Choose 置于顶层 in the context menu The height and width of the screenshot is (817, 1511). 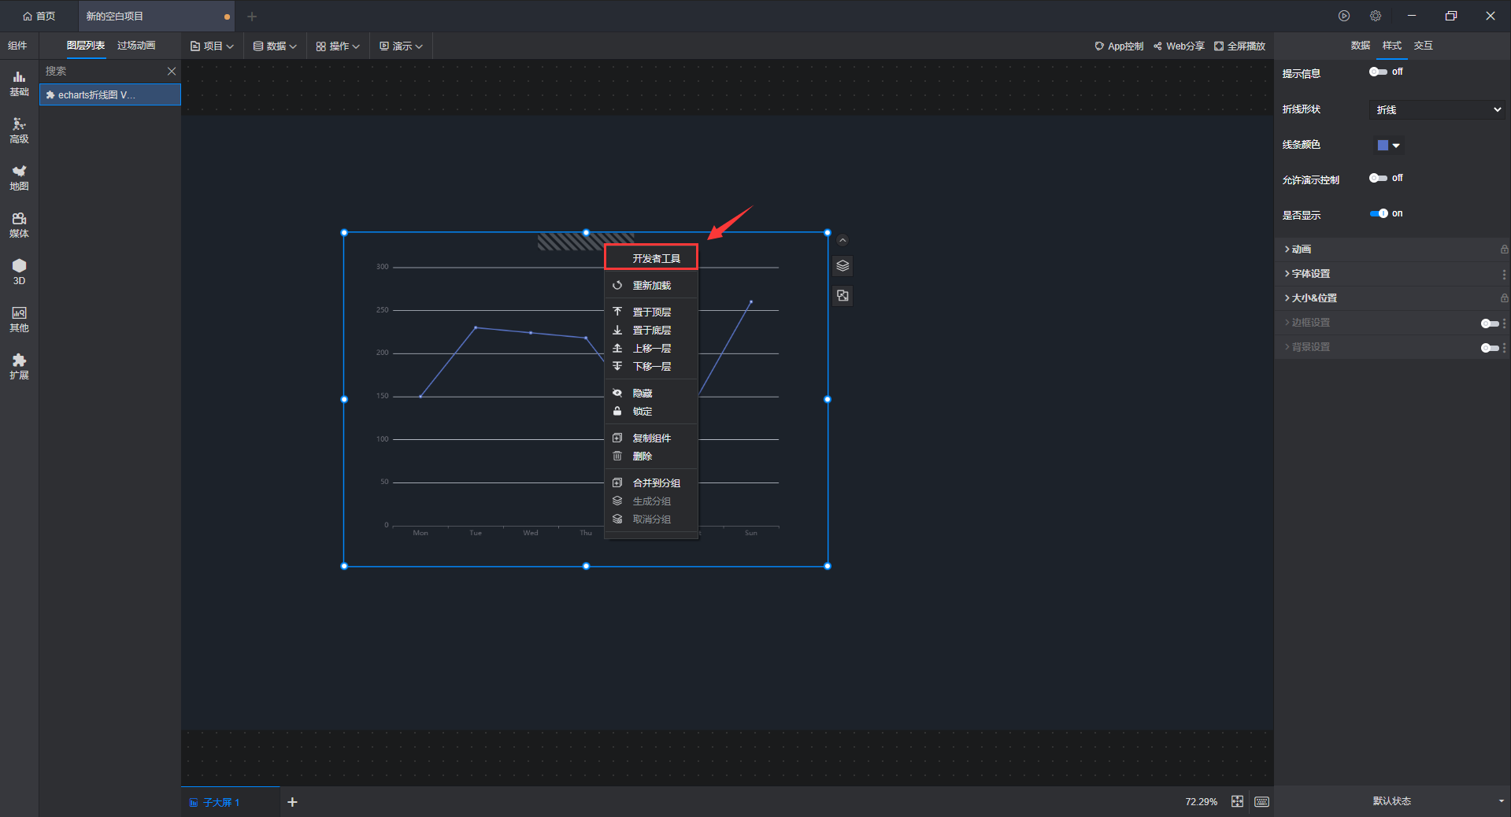[651, 312]
